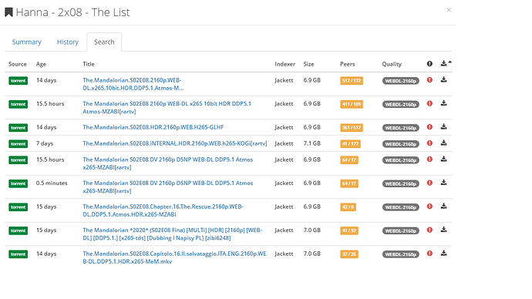This screenshot has height=299, width=532.
Task: Download the Chapter.16.The.Rescue release
Action: pyautogui.click(x=443, y=206)
